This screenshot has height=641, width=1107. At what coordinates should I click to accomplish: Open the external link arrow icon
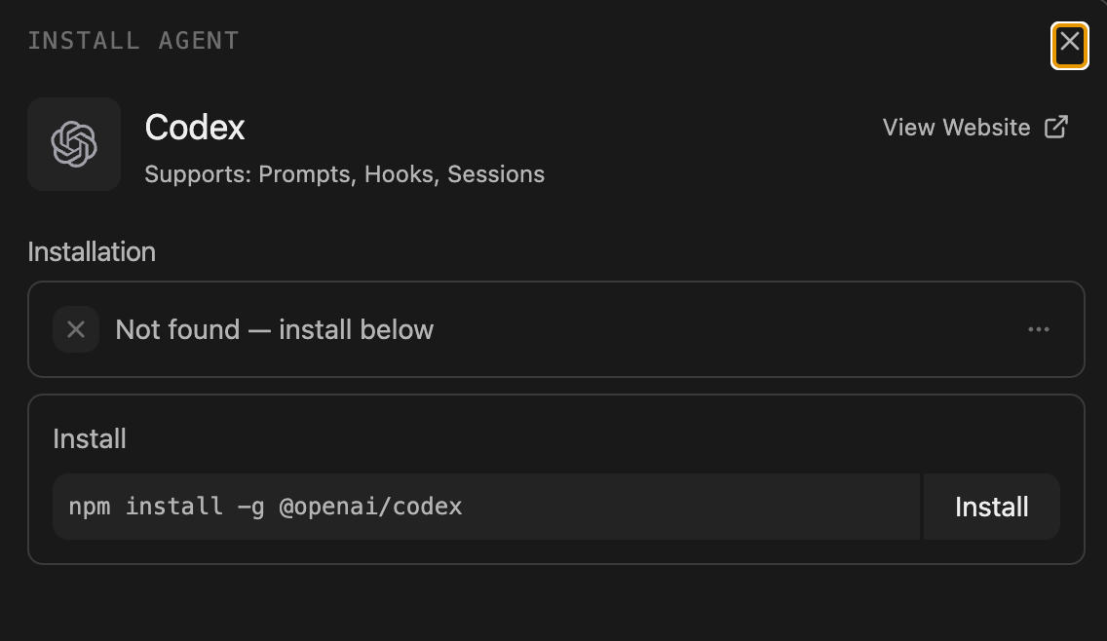1056,127
